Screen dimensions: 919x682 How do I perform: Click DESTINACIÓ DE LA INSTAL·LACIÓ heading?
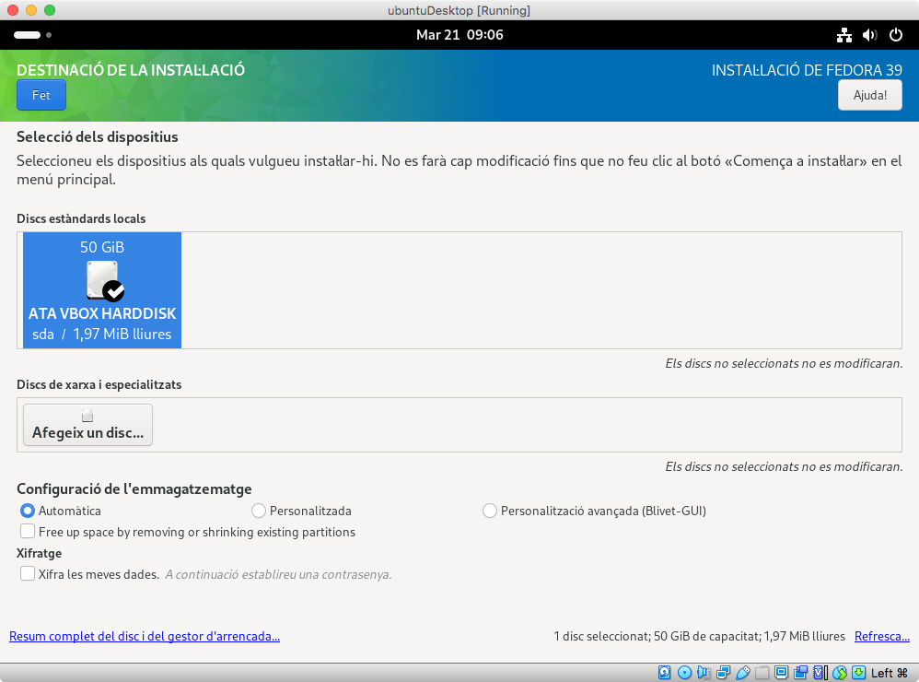coord(131,70)
